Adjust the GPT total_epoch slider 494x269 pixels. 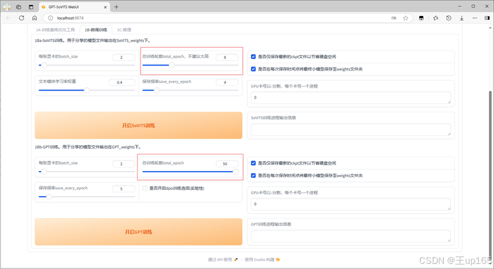click(x=190, y=172)
